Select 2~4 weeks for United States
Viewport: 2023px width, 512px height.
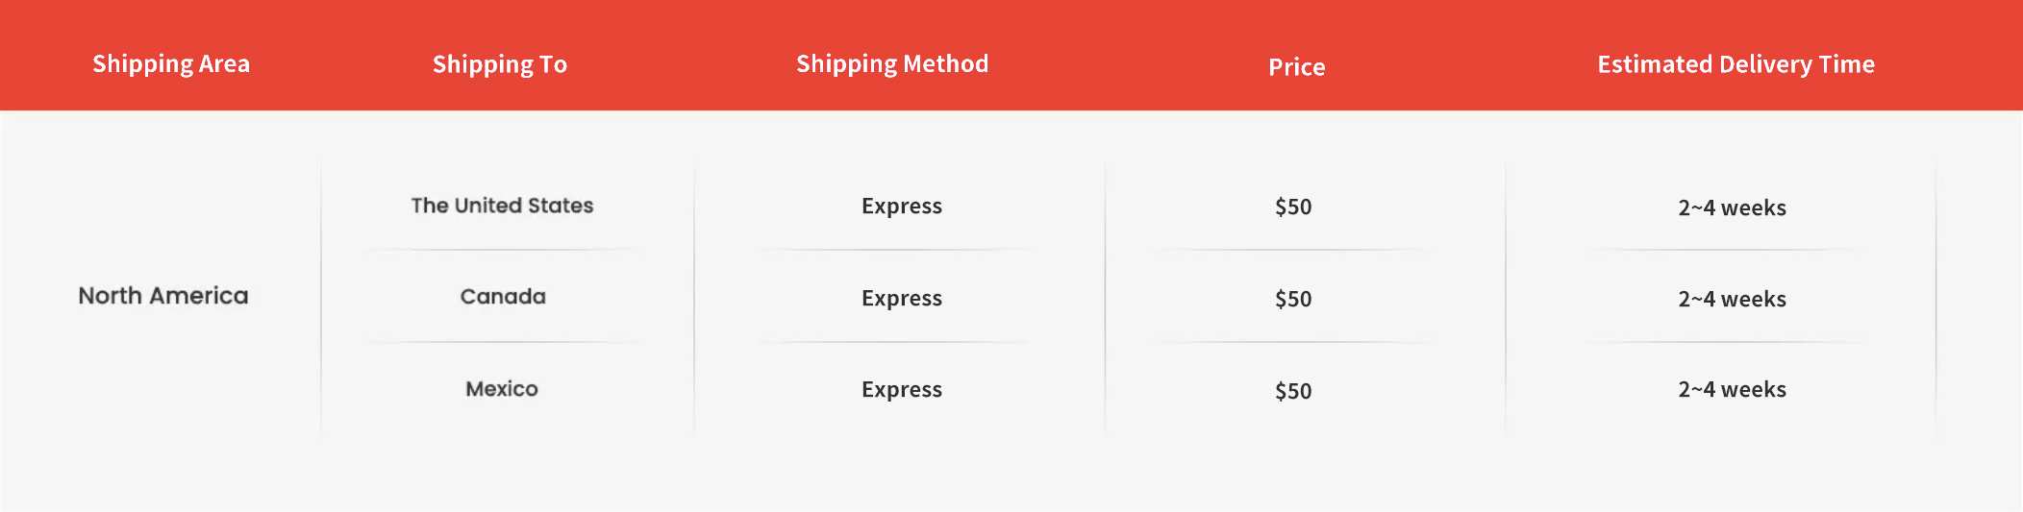tap(1733, 208)
